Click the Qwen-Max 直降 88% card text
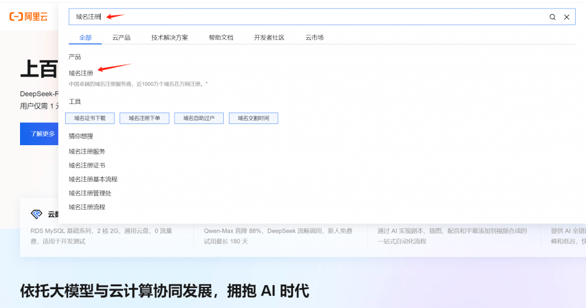The width and height of the screenshot is (586, 308). coord(278,236)
